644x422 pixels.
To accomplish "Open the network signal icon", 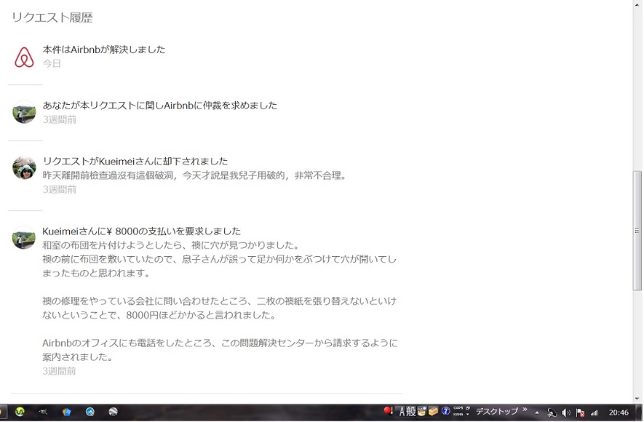I will pos(594,413).
